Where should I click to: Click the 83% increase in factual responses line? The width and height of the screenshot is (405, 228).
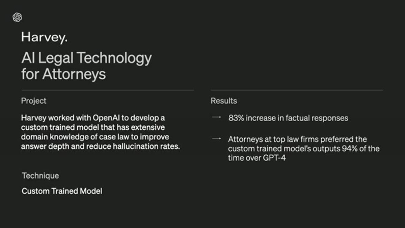[x=288, y=118]
